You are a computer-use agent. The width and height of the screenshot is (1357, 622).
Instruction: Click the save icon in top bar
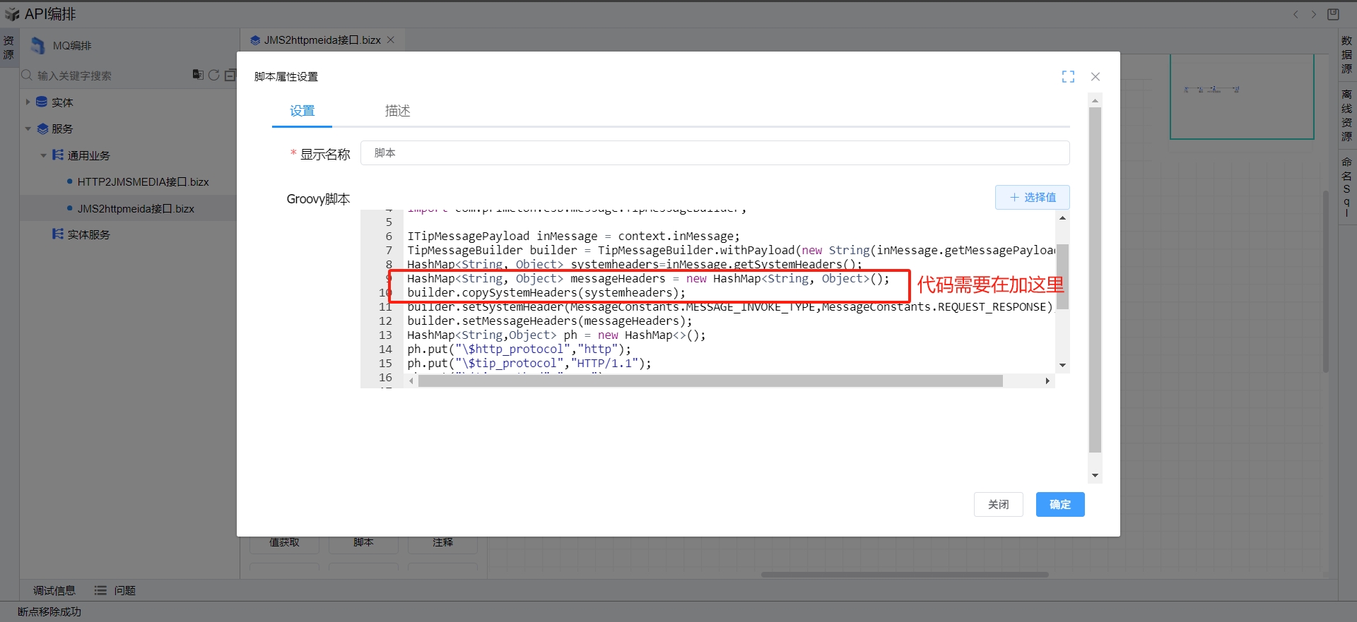[1333, 14]
